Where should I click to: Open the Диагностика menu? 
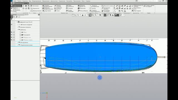point(54,1)
